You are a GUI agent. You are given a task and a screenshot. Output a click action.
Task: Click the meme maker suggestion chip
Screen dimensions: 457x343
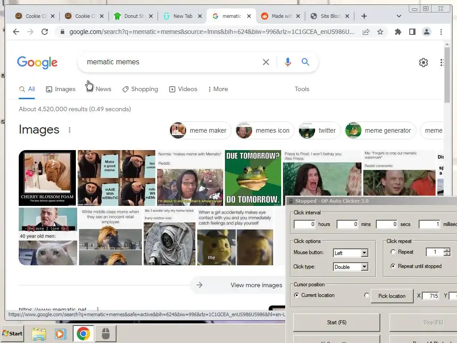[x=200, y=130]
